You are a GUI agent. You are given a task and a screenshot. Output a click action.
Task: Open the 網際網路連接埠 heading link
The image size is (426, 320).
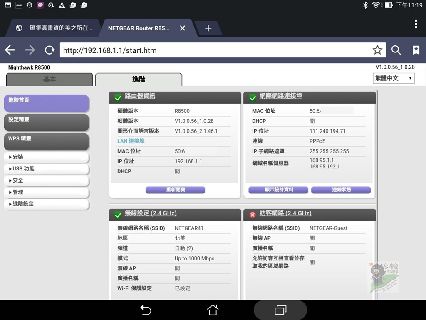(281, 96)
